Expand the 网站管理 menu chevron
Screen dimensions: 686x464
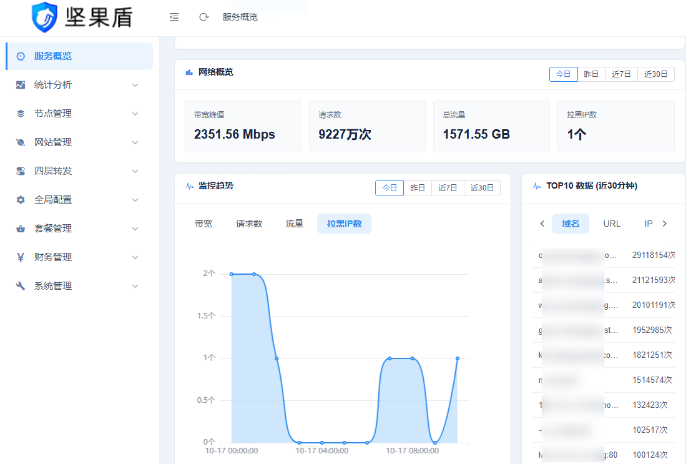click(135, 142)
